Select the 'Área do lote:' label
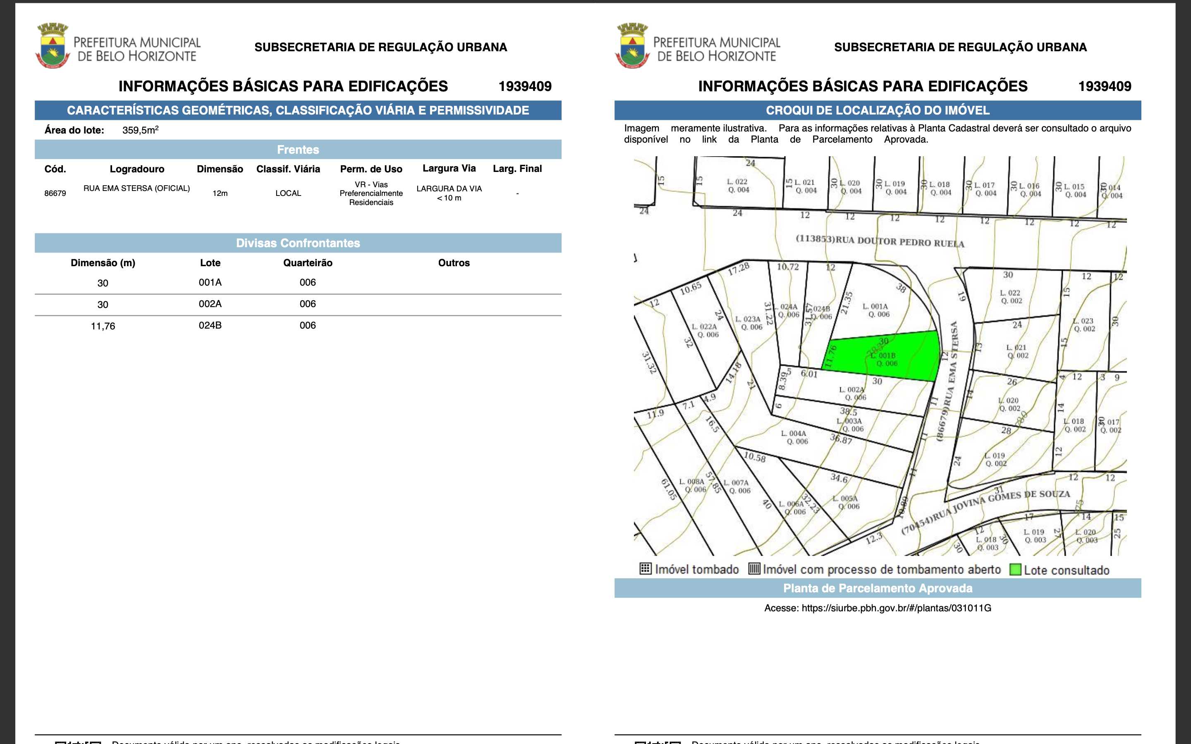1191x744 pixels. point(74,130)
